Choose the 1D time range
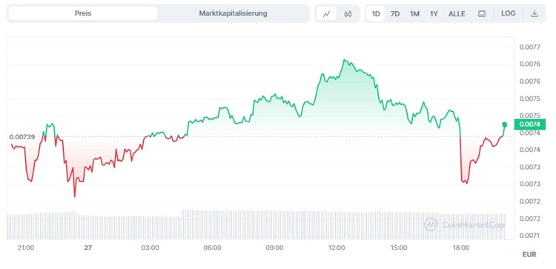 [376, 14]
